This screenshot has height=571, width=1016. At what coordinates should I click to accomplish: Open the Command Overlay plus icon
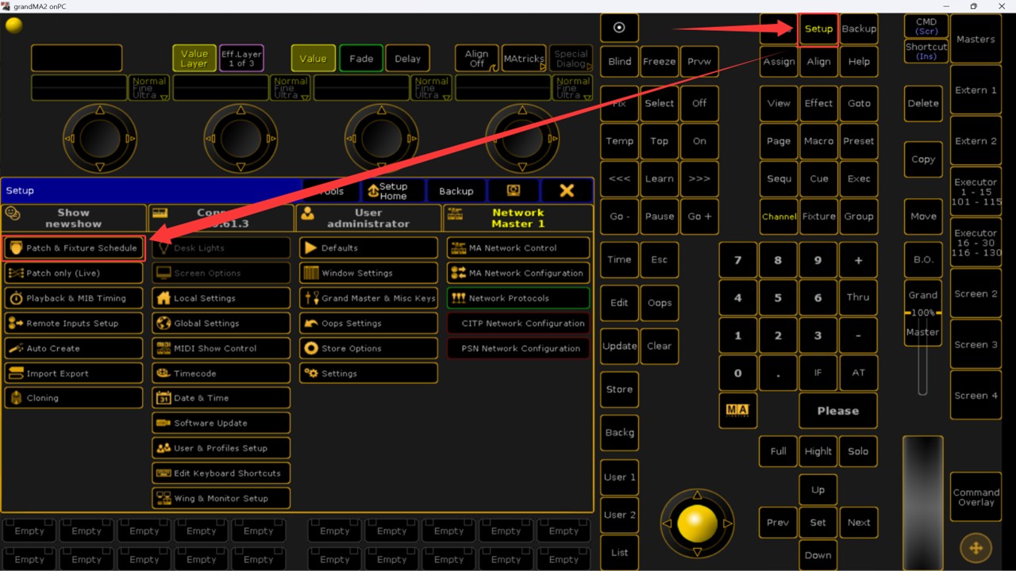976,547
